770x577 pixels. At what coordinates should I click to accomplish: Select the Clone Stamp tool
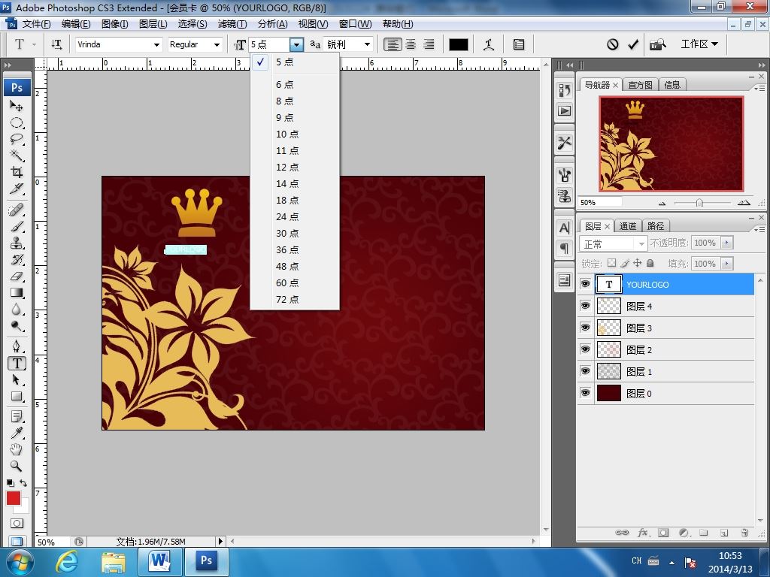point(17,243)
